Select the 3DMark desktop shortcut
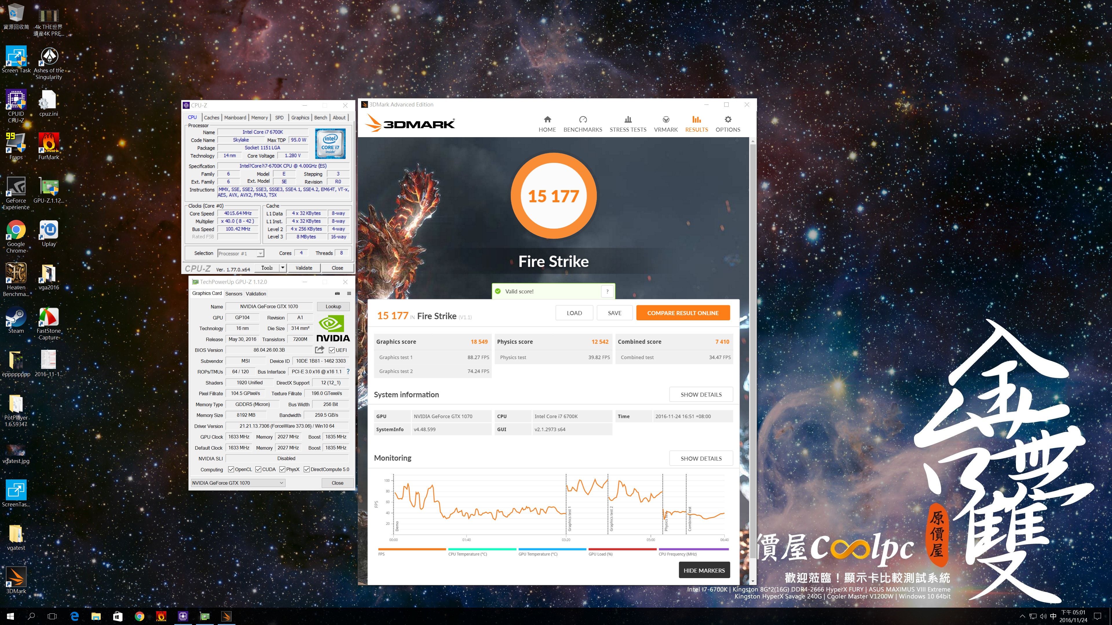1112x625 pixels. (x=16, y=580)
